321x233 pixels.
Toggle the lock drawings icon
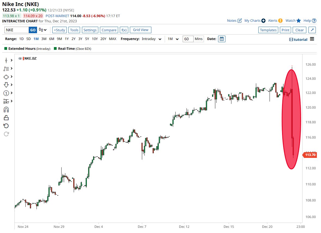pos(6,118)
